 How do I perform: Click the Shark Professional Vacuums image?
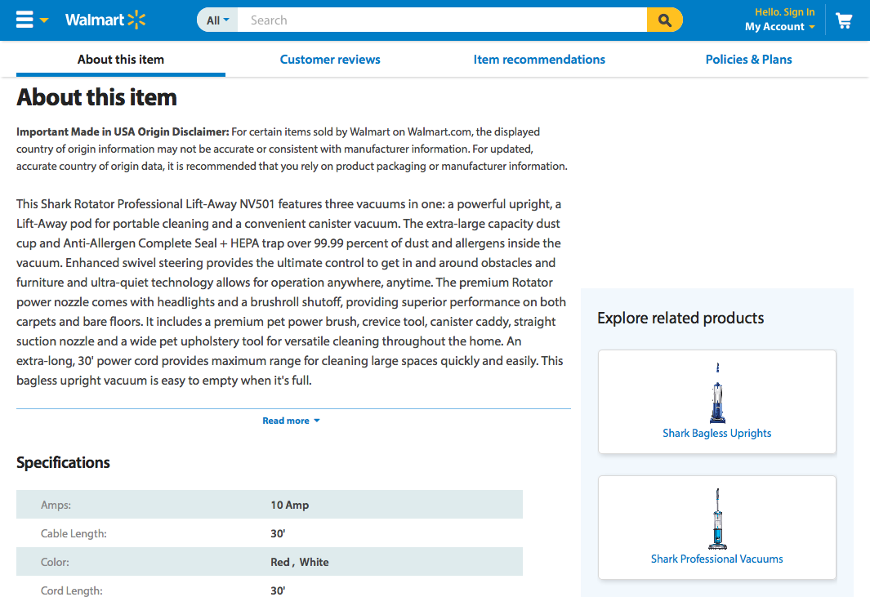coord(717,519)
